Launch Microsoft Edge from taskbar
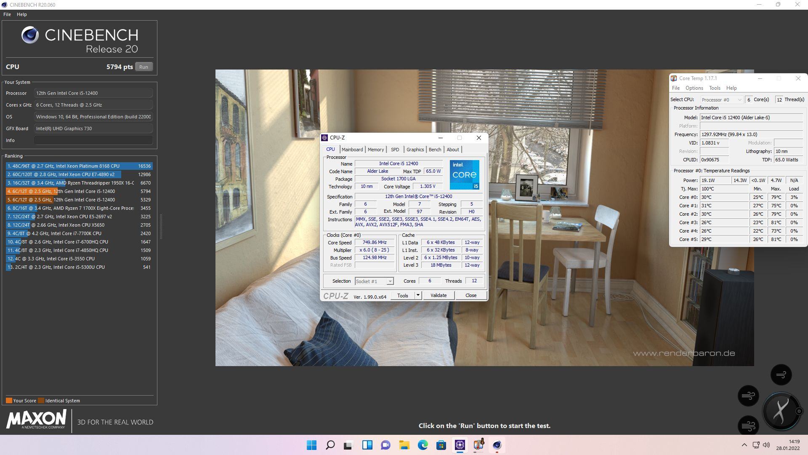The width and height of the screenshot is (808, 455). pyautogui.click(x=423, y=445)
